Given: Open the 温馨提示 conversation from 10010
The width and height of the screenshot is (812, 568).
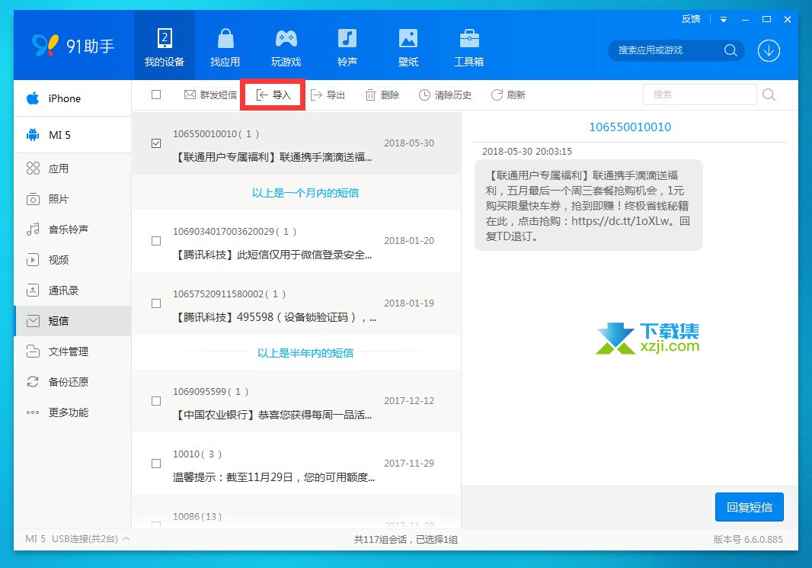Looking at the screenshot, I should tap(296, 464).
